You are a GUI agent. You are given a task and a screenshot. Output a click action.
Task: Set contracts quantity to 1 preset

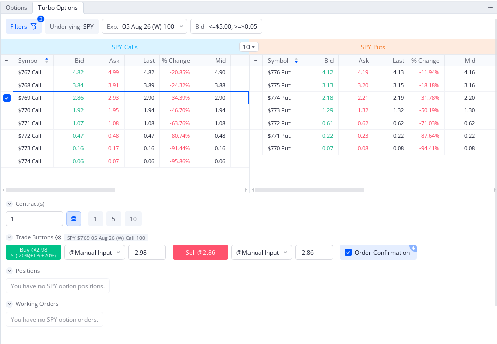click(x=96, y=219)
